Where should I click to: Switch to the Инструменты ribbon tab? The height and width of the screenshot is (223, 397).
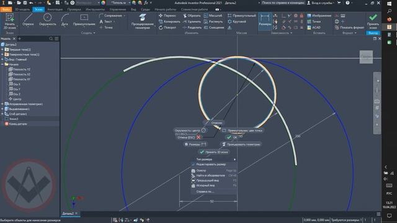pos(95,9)
